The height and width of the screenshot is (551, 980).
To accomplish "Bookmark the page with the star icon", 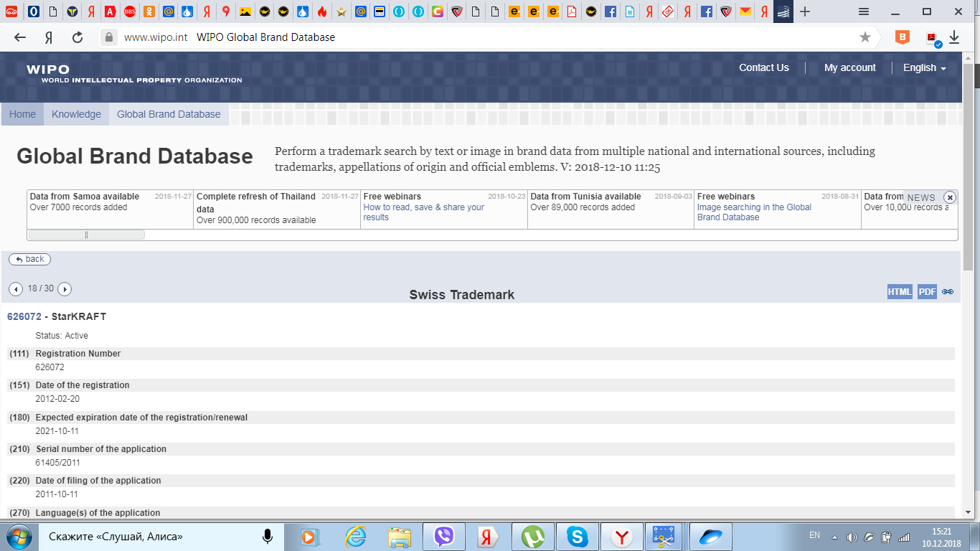I will click(x=865, y=37).
